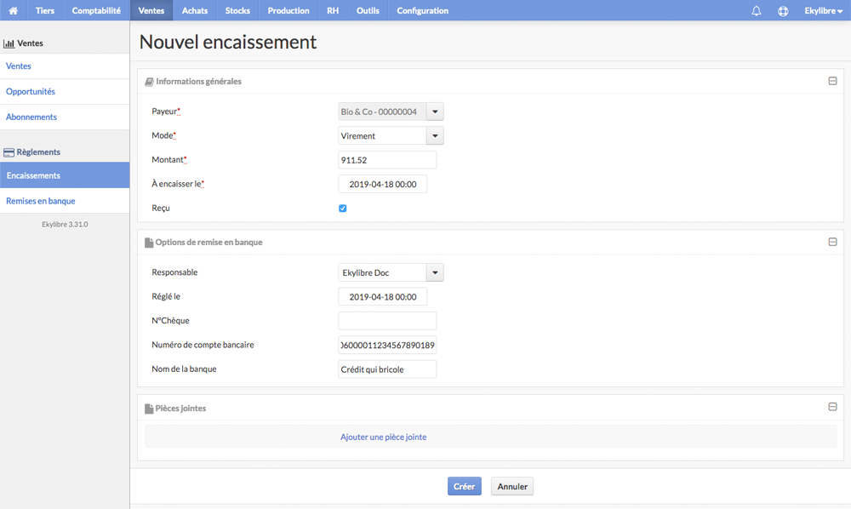Open the Comptabilité menu
Screen dimensions: 851x509
96,10
